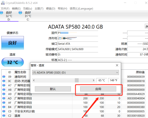
Task: Click the 应用 button
Action: (x=98, y=89)
